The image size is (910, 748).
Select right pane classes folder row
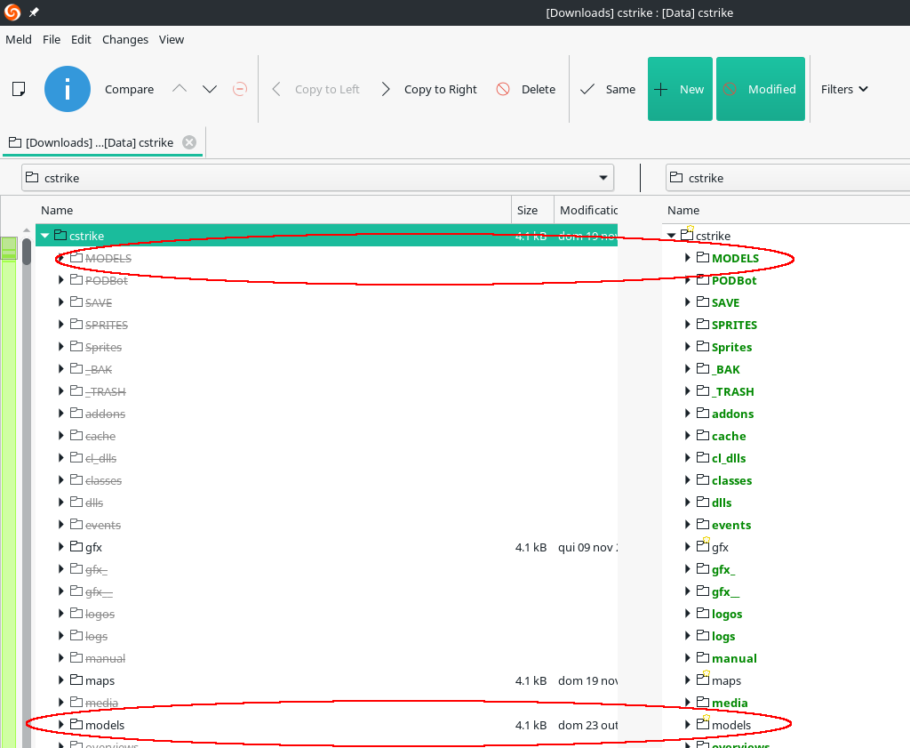tap(786, 479)
